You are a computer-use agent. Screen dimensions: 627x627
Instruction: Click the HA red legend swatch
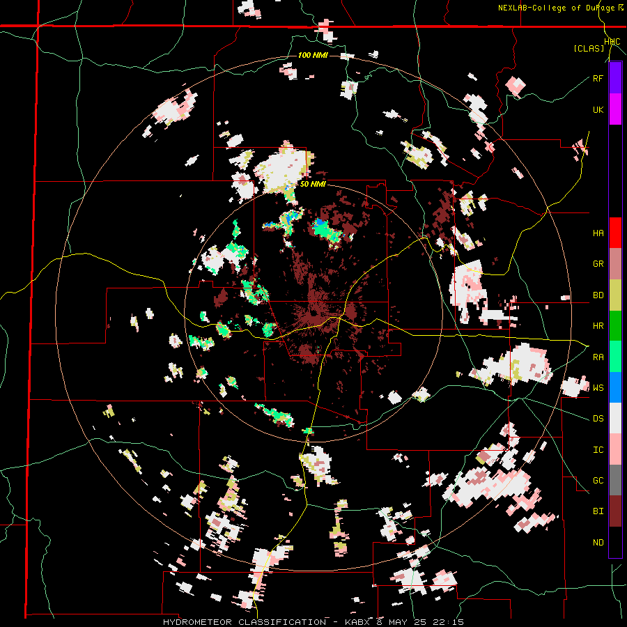[615, 233]
